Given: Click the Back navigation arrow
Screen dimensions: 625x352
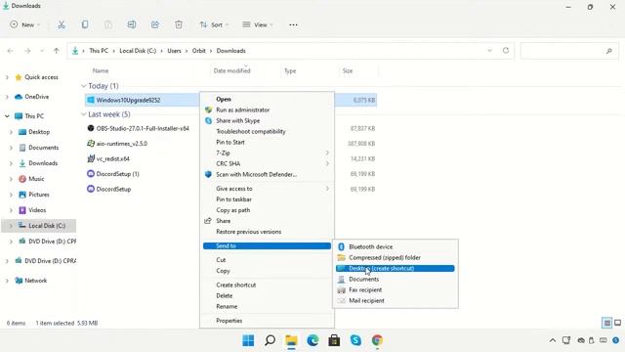Looking at the screenshot, I should (11, 51).
